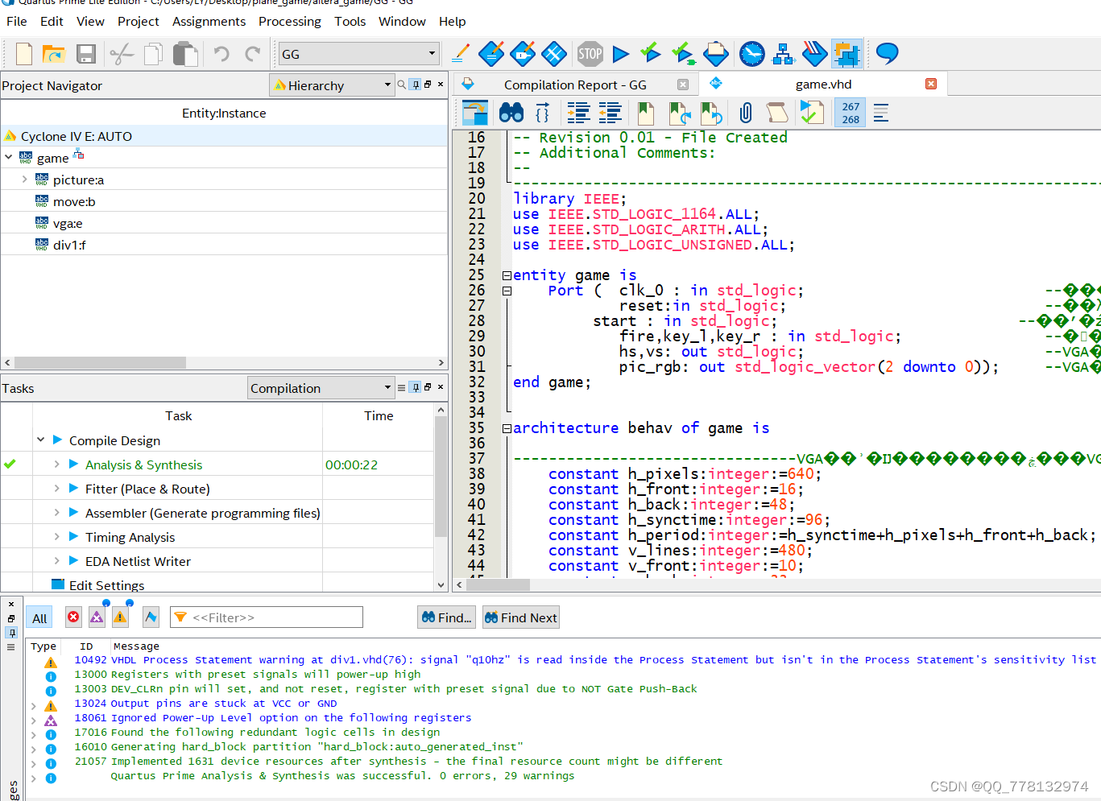This screenshot has width=1101, height=801.
Task: Expand the Fitter (Place & Route) task
Action: point(56,488)
